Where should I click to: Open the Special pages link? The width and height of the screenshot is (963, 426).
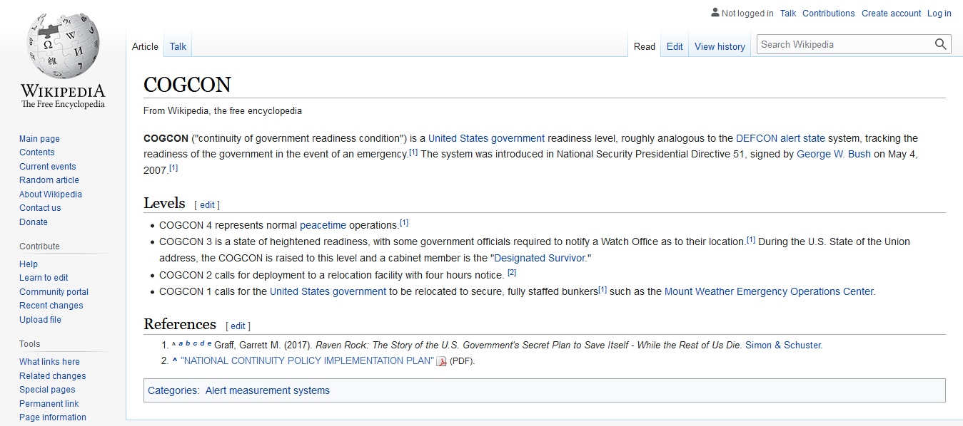click(47, 390)
